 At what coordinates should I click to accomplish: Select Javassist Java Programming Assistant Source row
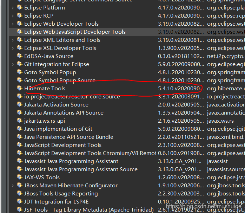[x=127, y=169]
